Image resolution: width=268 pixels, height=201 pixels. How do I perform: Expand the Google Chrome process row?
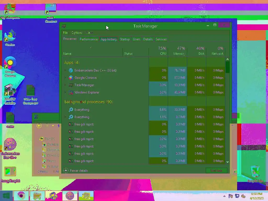point(65,77)
